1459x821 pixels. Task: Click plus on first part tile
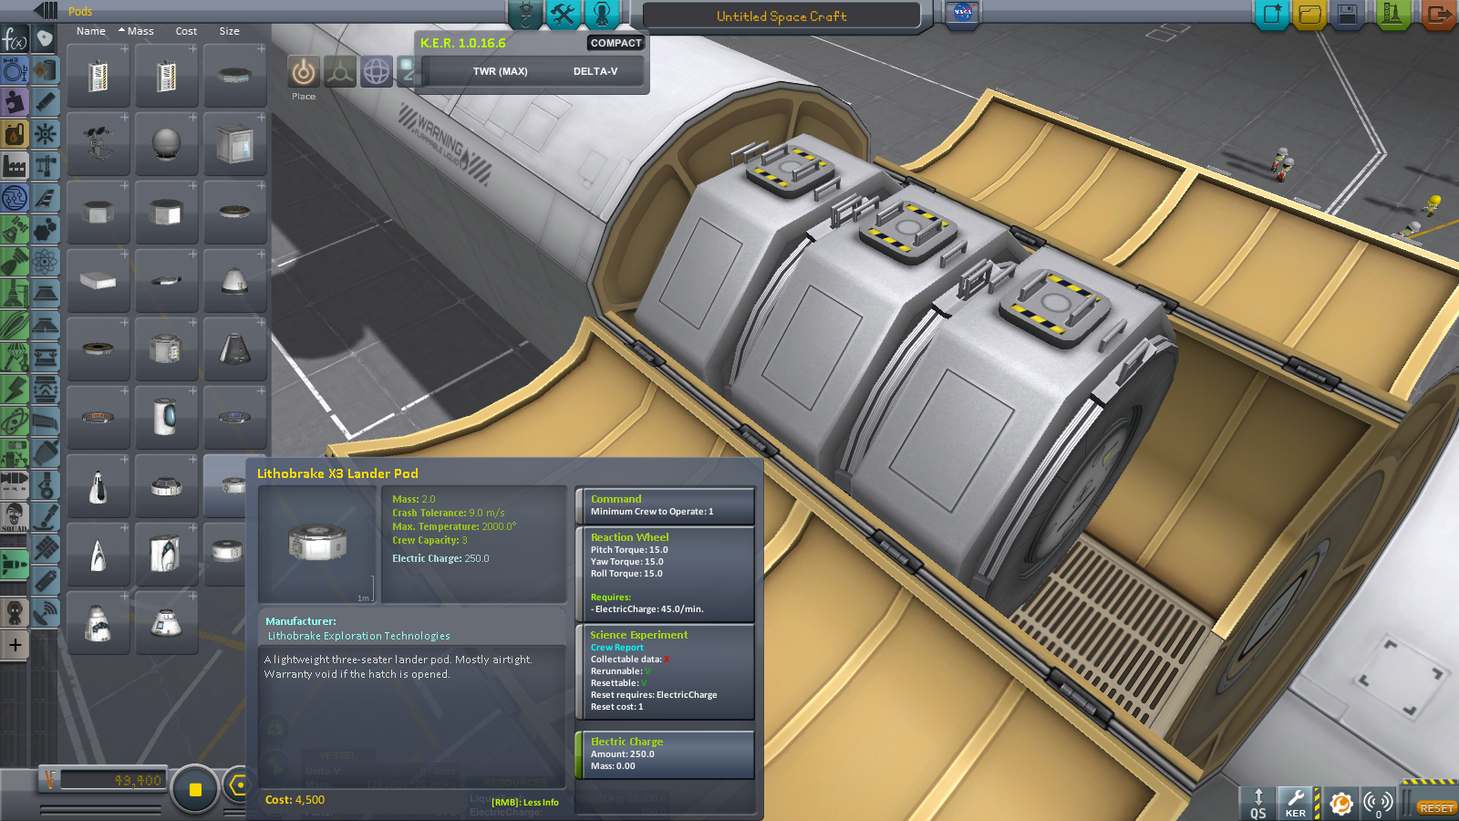click(x=124, y=49)
